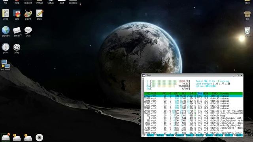Select the /sbin/getty 38400 process row
The height and width of the screenshot is (142, 253).
click(193, 133)
